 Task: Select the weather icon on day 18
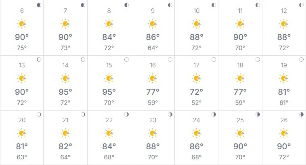240,78
